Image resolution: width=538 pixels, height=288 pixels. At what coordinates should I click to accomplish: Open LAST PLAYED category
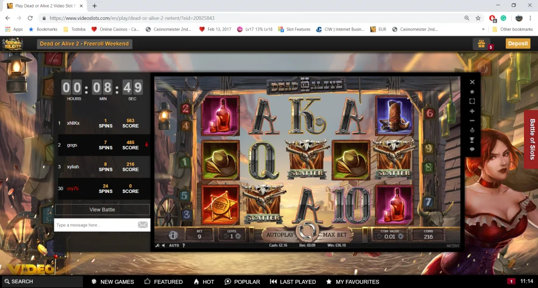pyautogui.click(x=293, y=282)
